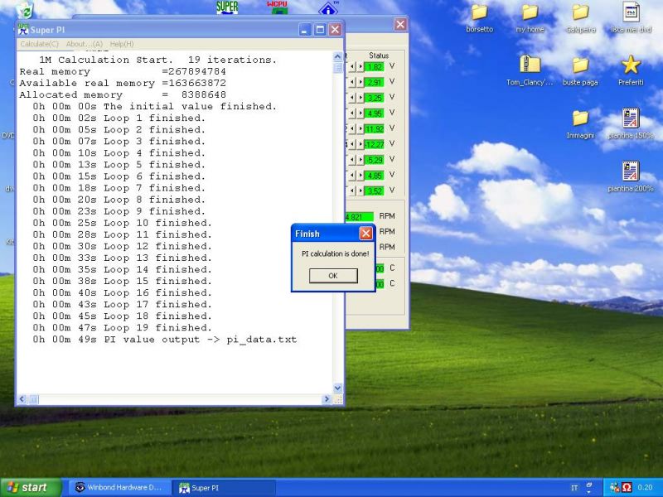Screen dimensions: 663x497
Task: Click the 'Real memory =267894784' line
Action: [123, 71]
